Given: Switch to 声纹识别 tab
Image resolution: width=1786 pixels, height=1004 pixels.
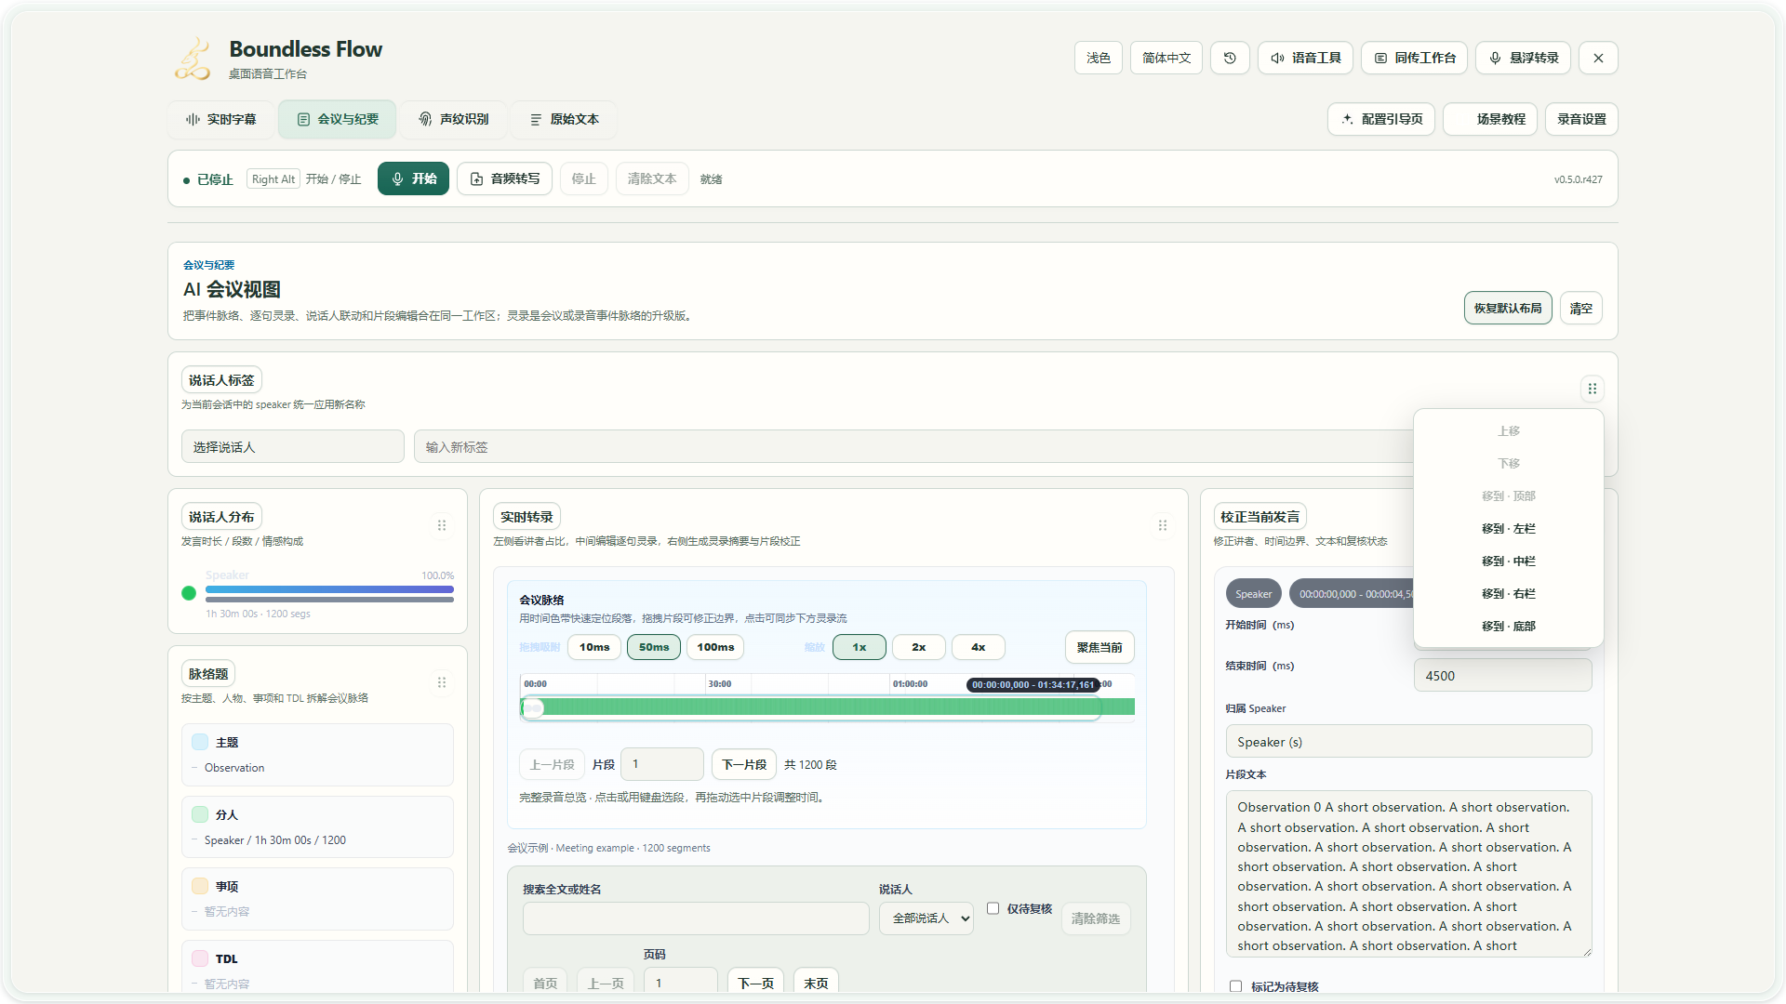Looking at the screenshot, I should click(453, 119).
